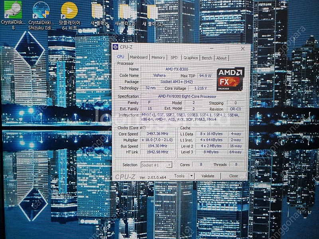The width and height of the screenshot is (319, 239).
Task: Click the Ver. 2.03.0.x64 version text
Action: pyautogui.click(x=153, y=177)
